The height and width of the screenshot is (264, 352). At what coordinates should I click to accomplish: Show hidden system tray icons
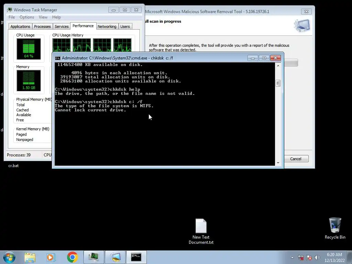coord(292,257)
